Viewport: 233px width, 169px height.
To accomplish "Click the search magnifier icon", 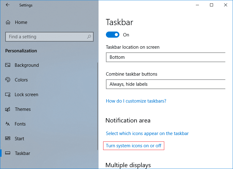I will (x=89, y=37).
